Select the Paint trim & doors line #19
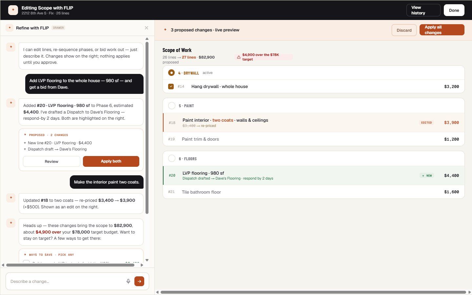472x295 pixels. point(314,139)
